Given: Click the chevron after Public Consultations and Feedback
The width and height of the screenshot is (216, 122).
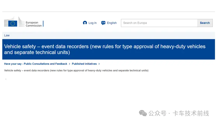Looking at the screenshot, I should tap(69, 64).
